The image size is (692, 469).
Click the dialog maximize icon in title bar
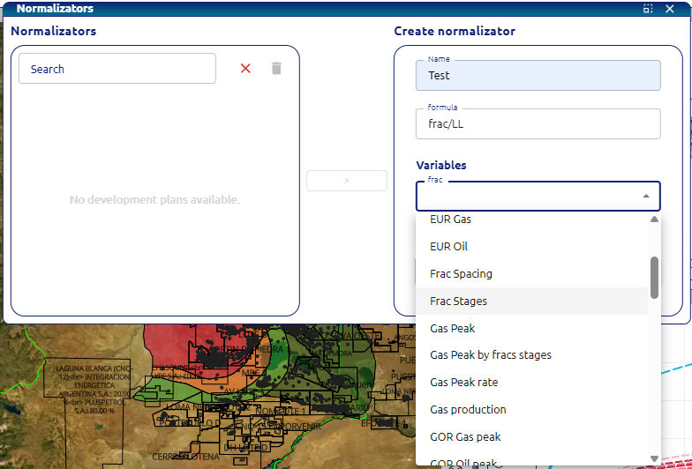coord(648,8)
